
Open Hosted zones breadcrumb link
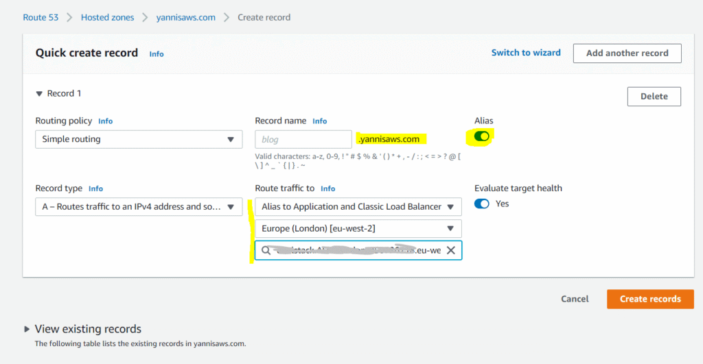click(x=106, y=17)
